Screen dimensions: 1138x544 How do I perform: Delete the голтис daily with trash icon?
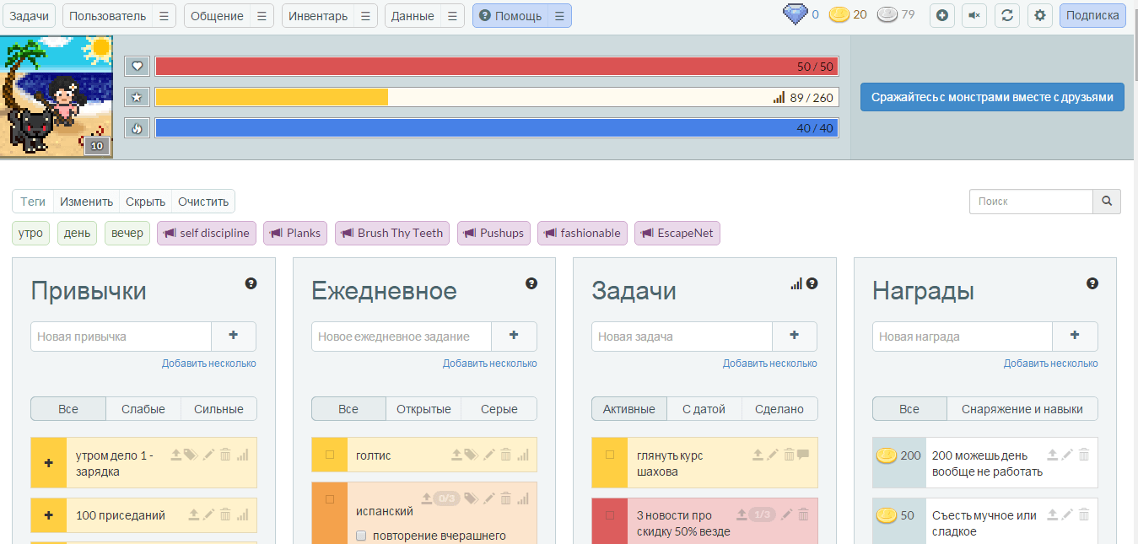tap(506, 455)
